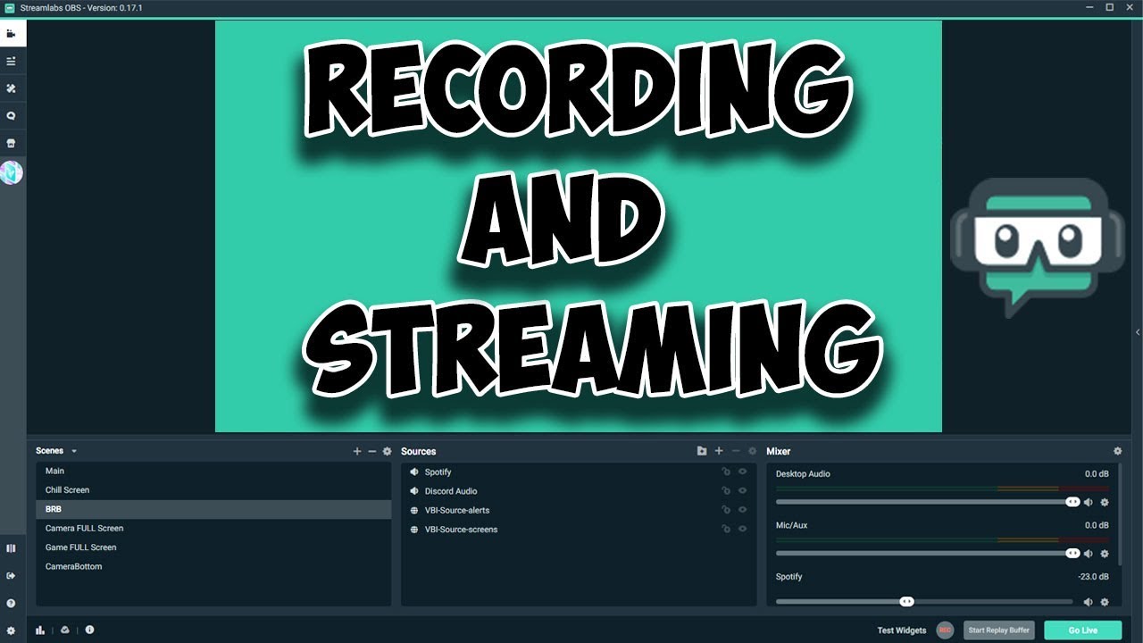This screenshot has width=1143, height=643.
Task: Click the info icon in the bottom status bar
Action: coord(89,630)
